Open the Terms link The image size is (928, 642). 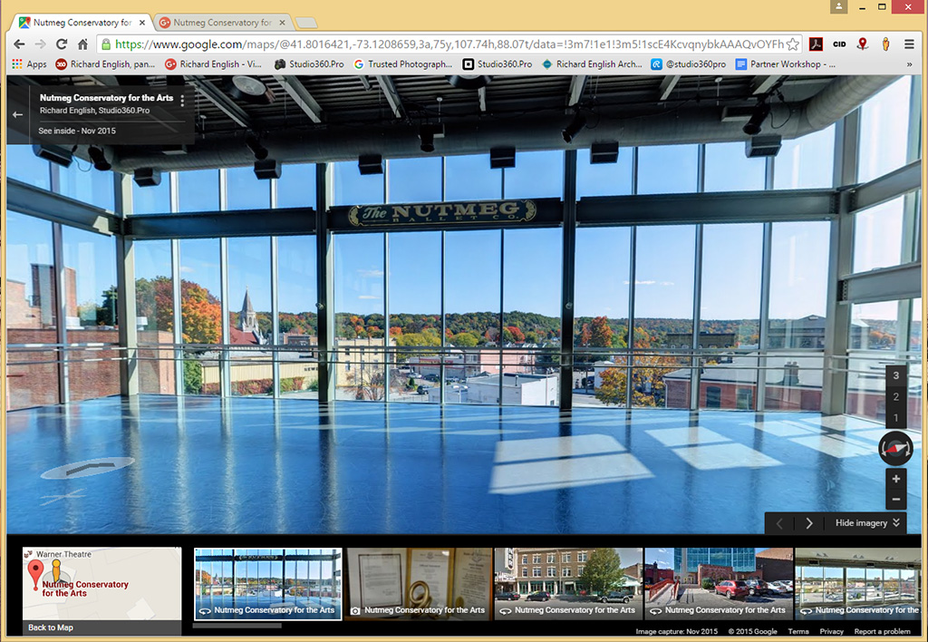797,631
